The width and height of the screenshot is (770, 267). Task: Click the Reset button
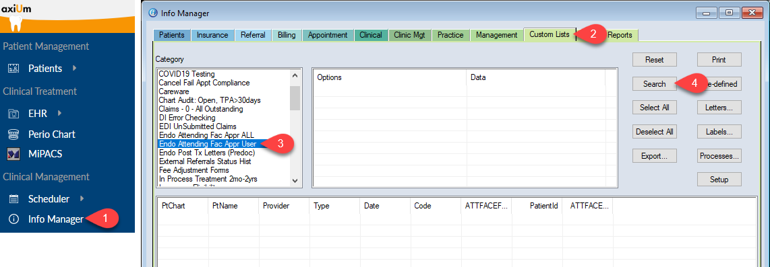click(x=654, y=60)
